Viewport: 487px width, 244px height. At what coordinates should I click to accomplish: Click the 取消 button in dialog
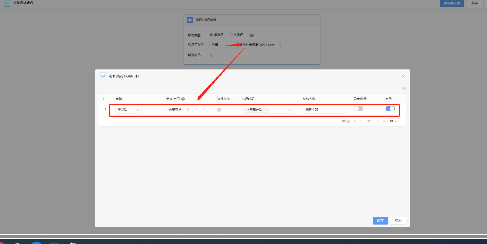(398, 221)
